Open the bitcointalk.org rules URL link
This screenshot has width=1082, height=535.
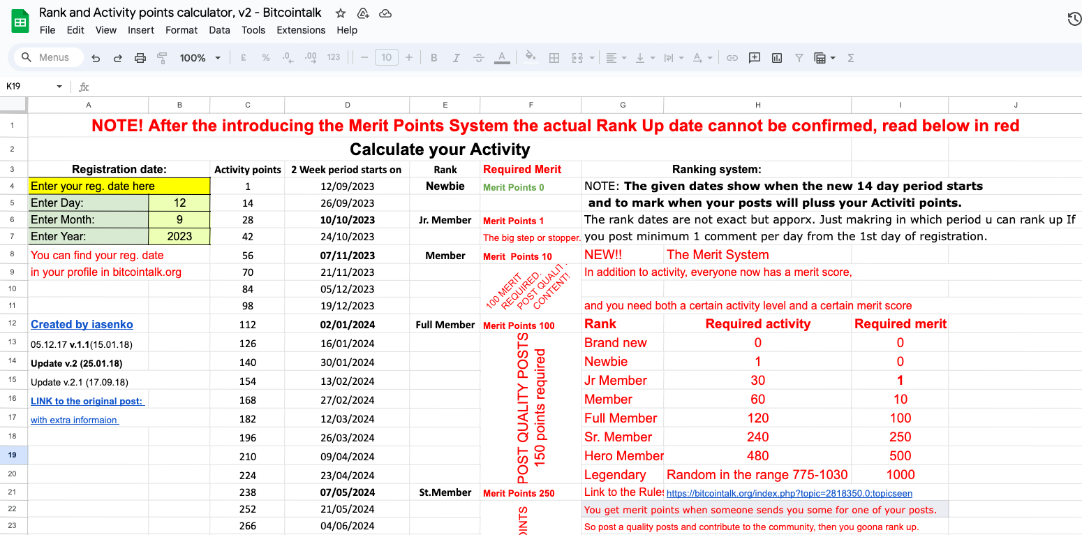click(x=790, y=493)
